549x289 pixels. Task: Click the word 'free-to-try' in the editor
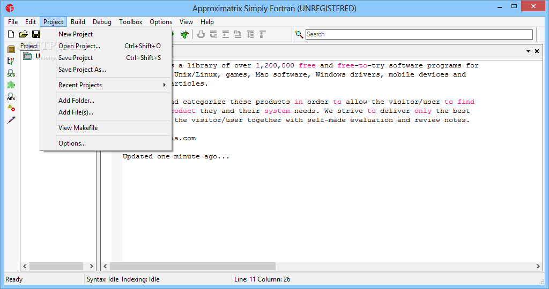point(361,65)
